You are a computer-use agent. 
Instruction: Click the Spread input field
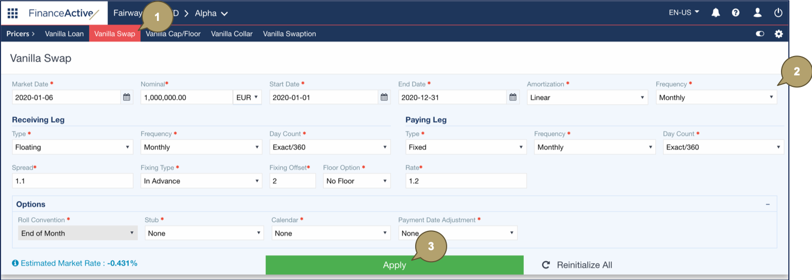[72, 181]
